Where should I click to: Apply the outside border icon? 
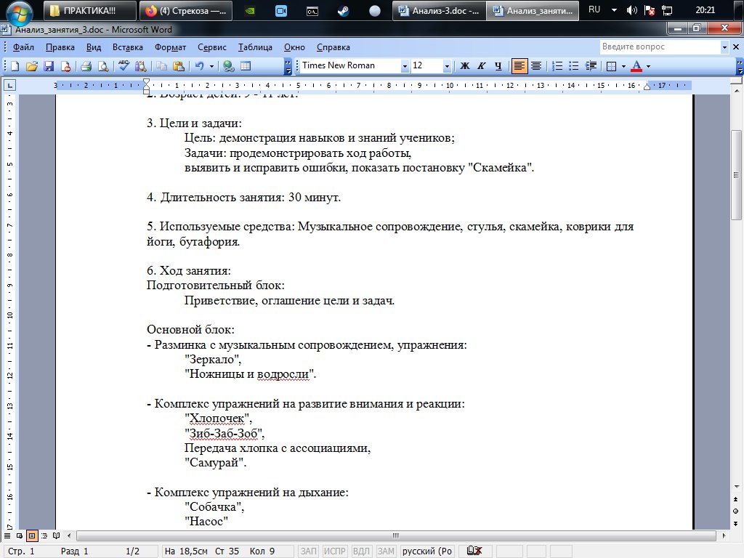click(x=612, y=66)
